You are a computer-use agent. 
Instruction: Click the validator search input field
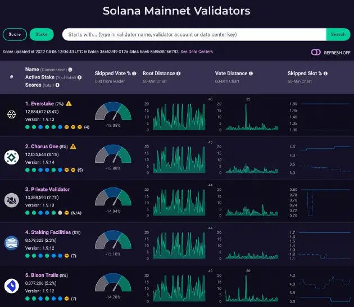tap(194, 34)
